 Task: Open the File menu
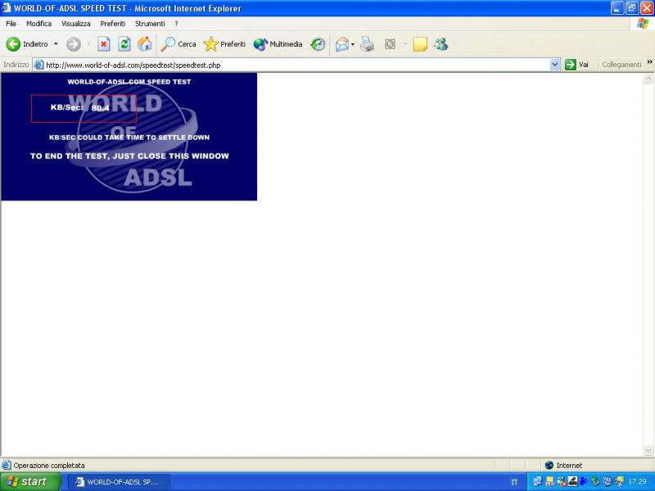coord(11,24)
